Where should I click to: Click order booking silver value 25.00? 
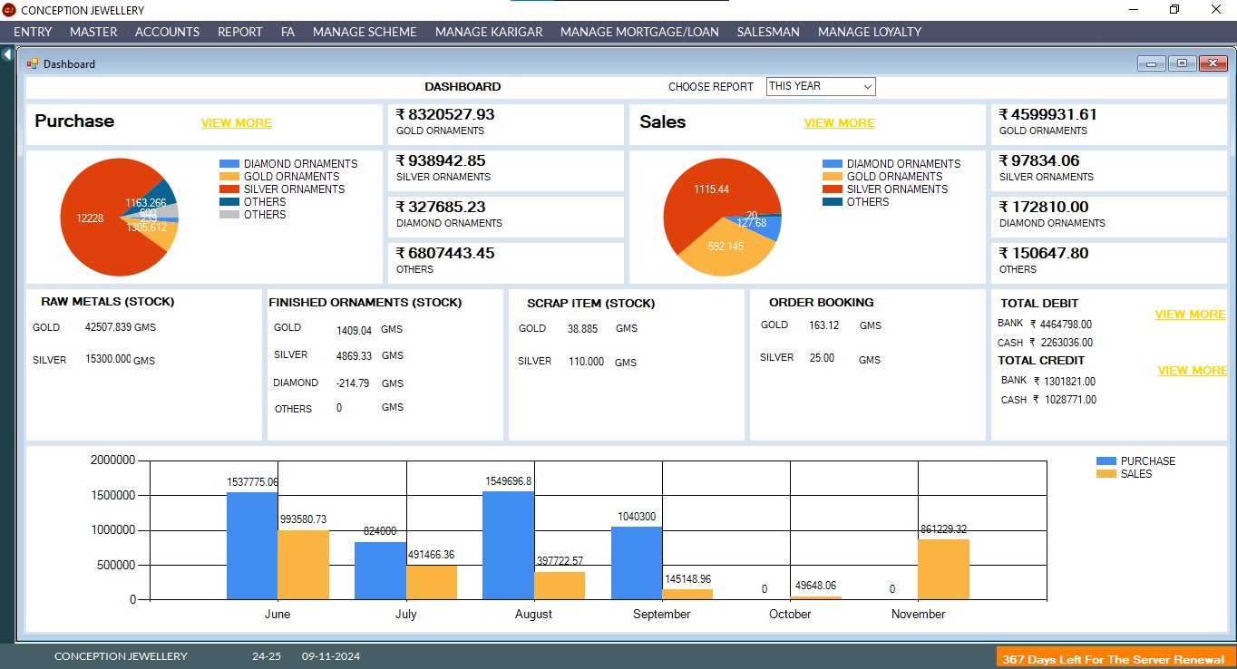pos(823,358)
